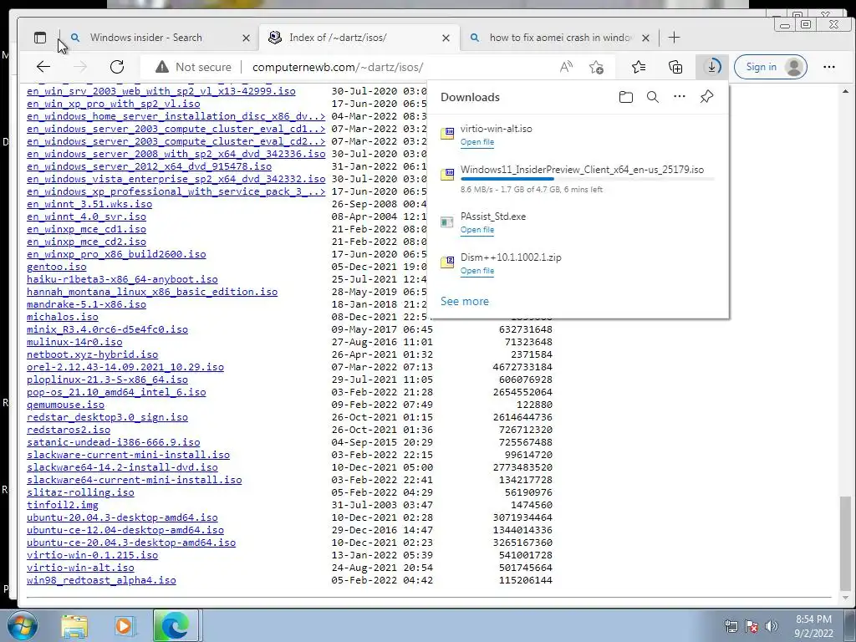Click satanic-undead-i386-666.9.iso link
This screenshot has height=642, width=856.
point(114,442)
